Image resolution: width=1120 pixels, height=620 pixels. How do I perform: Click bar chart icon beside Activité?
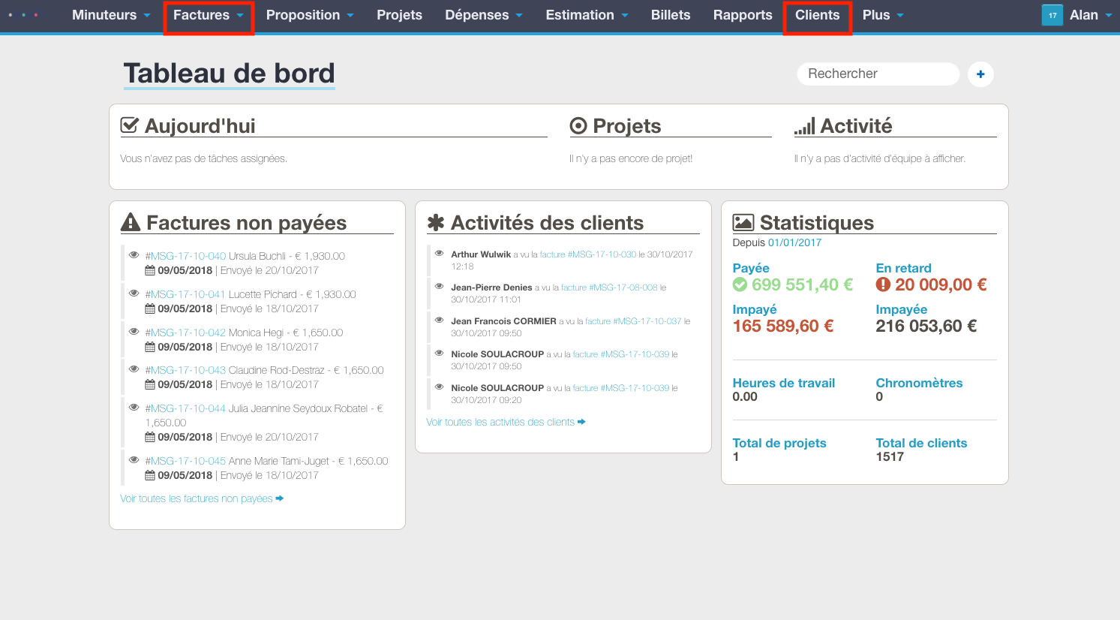[804, 126]
